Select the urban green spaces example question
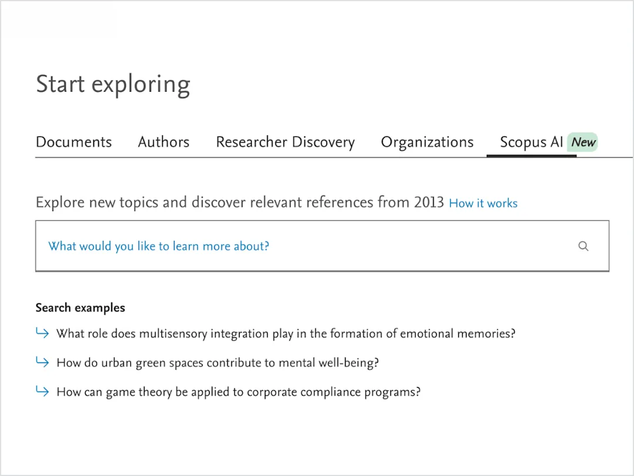634x476 pixels. [x=217, y=363]
